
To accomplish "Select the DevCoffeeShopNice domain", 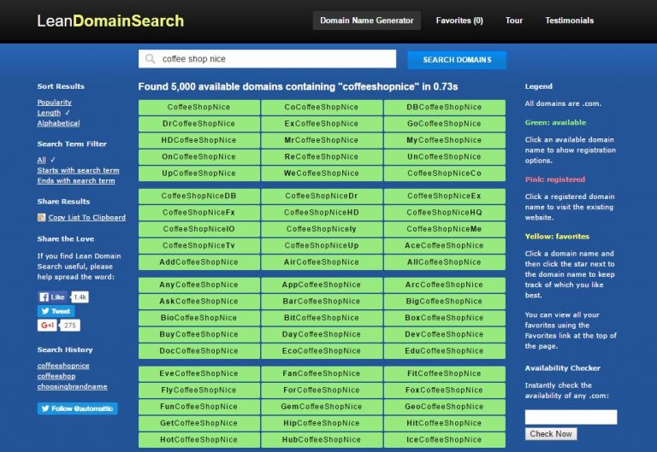I will pyautogui.click(x=445, y=334).
